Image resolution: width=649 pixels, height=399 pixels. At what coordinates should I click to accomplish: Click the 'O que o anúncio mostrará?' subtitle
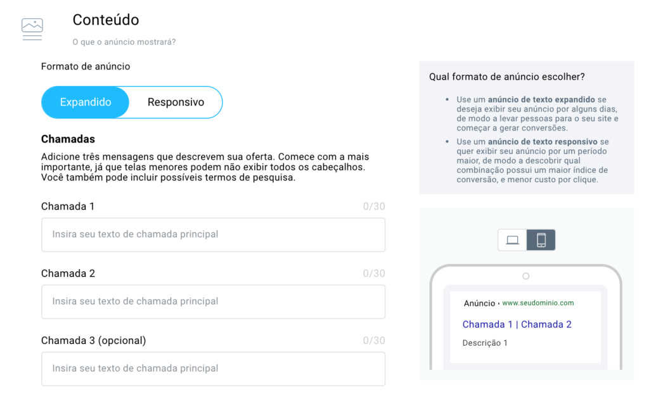(124, 42)
